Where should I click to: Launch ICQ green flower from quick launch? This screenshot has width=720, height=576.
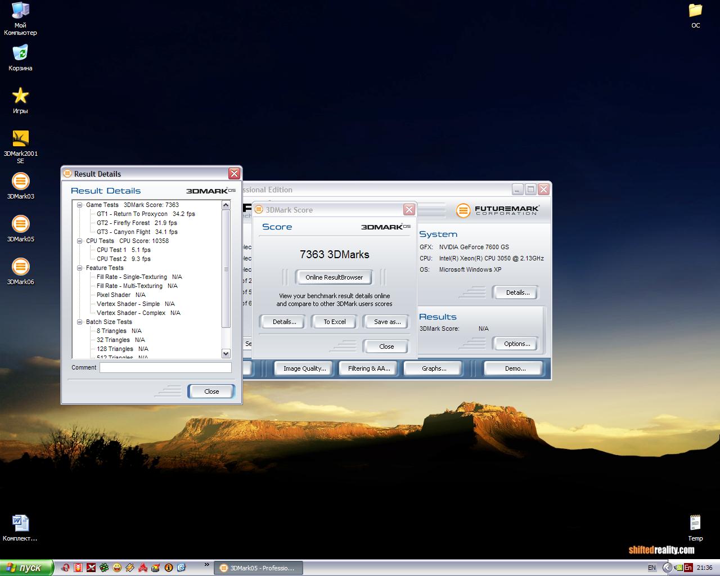pyautogui.click(x=104, y=568)
